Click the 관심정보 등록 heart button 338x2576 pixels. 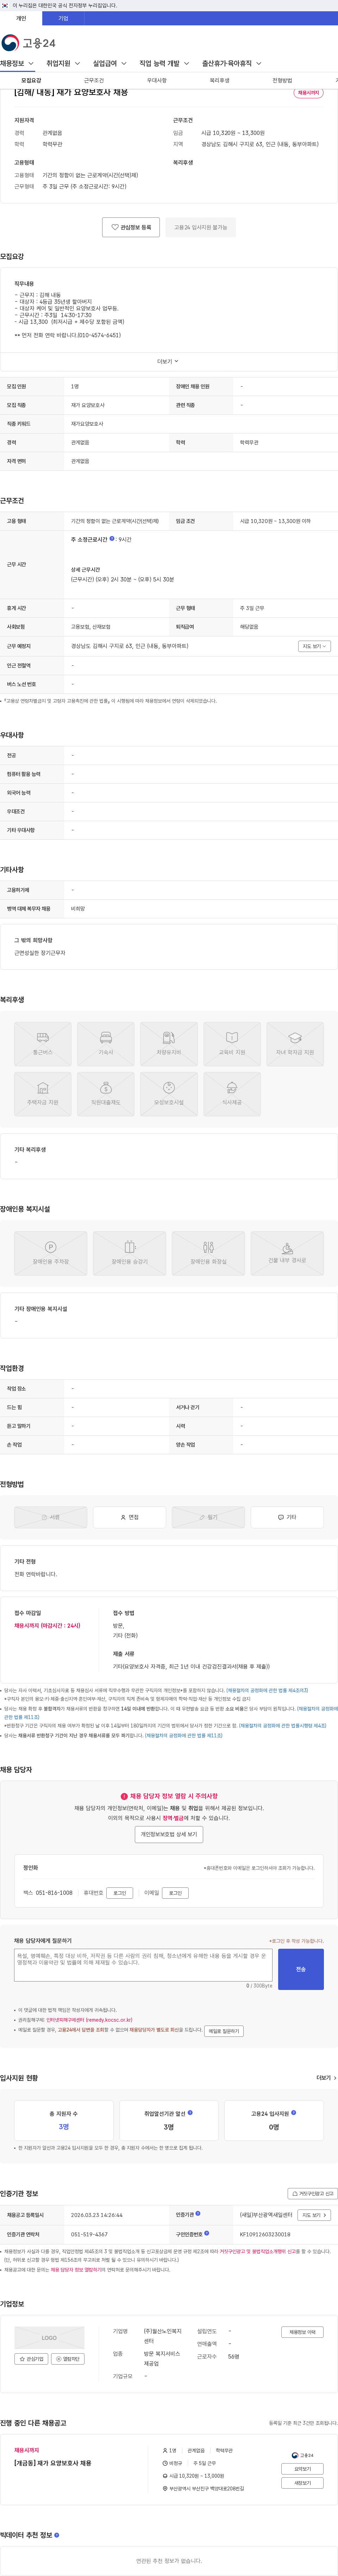(131, 227)
